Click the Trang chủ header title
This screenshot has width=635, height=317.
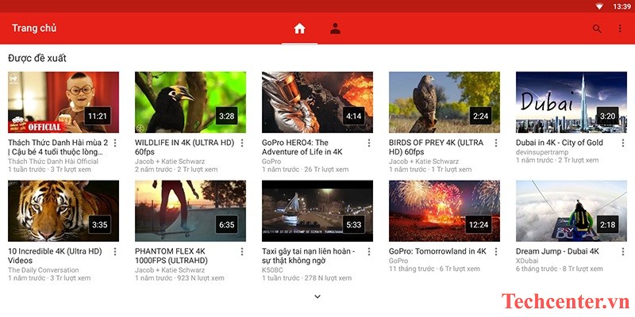34,29
